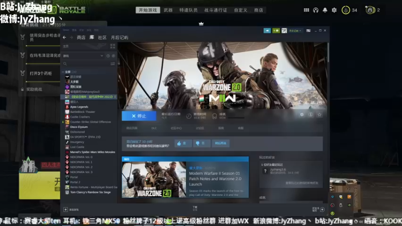Open Warzone notifications bell icon
402x226 pixels.
click(325, 10)
